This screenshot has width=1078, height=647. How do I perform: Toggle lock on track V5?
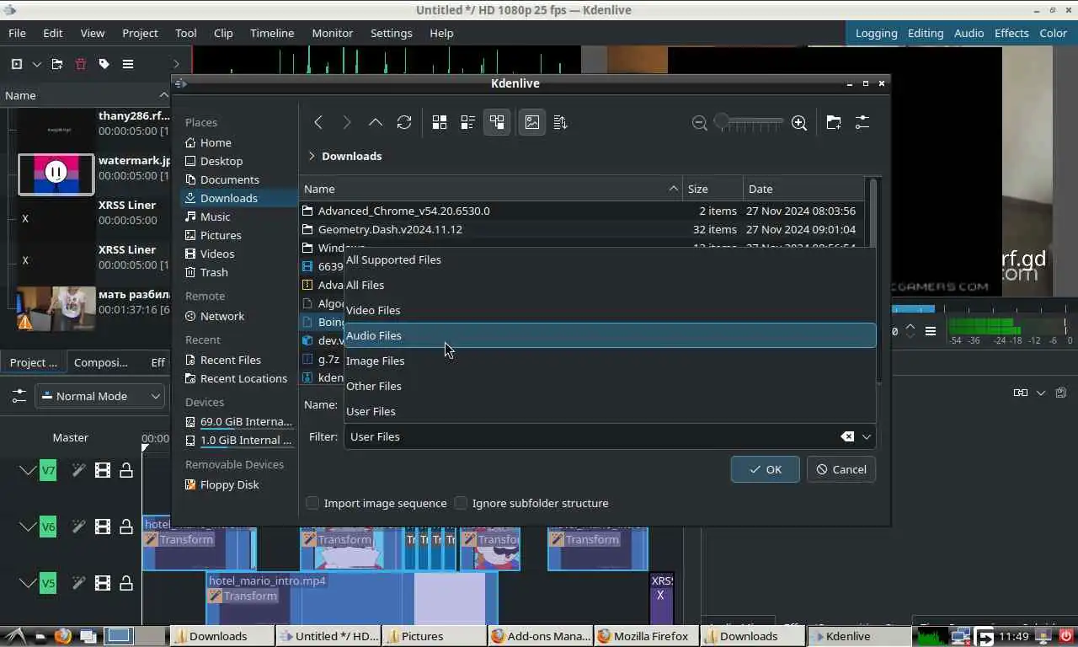coord(126,582)
